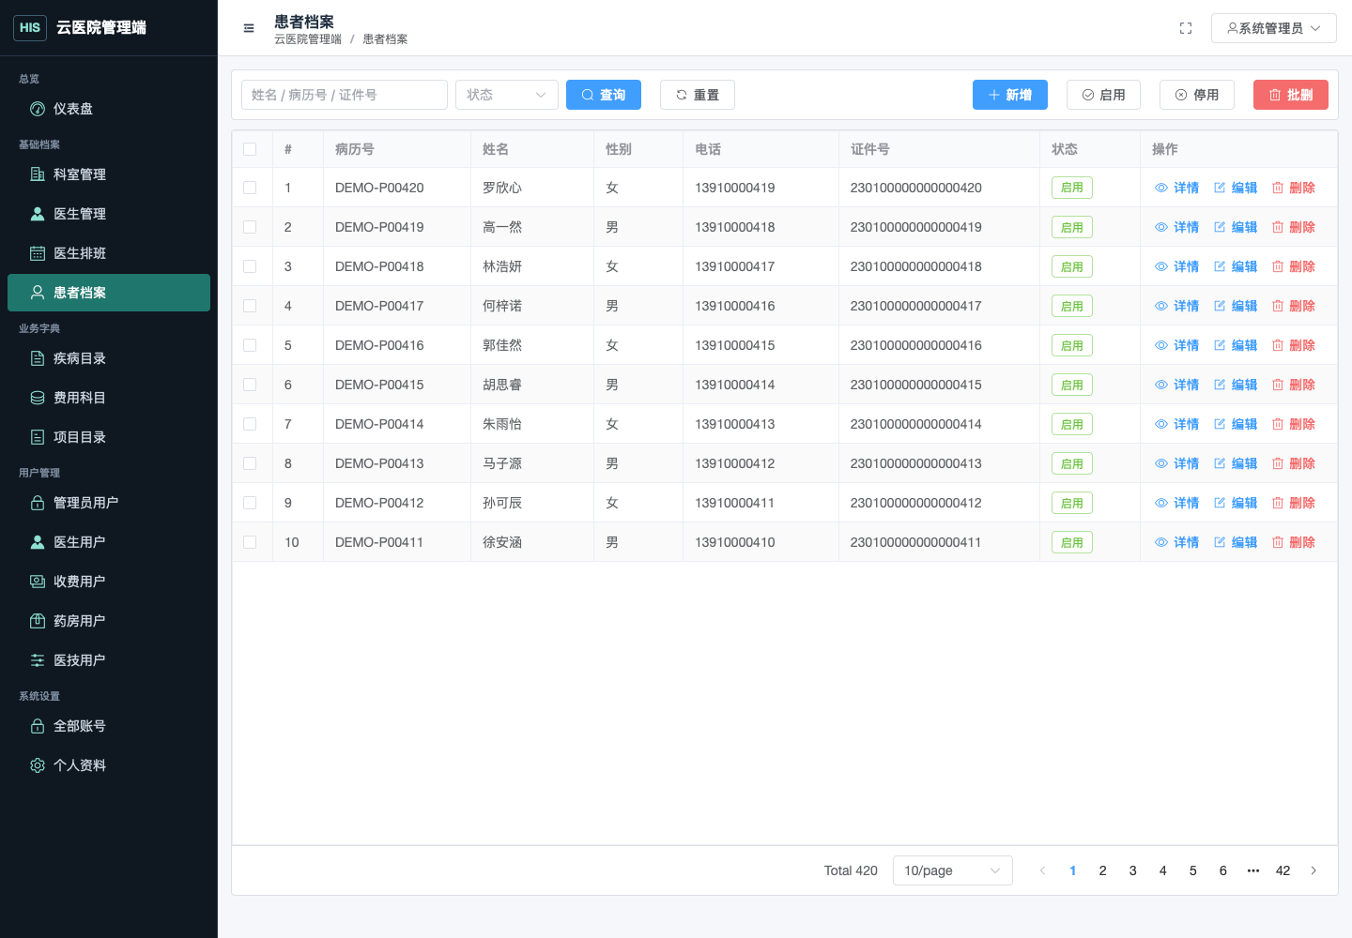This screenshot has height=938, width=1352.
Task: Click the 批删 batch delete button
Action: (1291, 95)
